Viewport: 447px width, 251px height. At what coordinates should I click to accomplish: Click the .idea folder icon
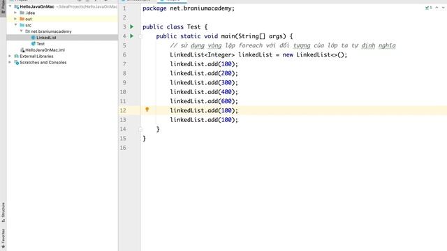(22, 13)
